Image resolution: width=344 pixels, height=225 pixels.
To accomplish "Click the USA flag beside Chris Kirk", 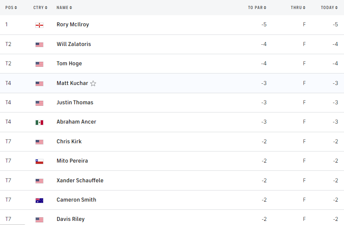I will coord(39,142).
